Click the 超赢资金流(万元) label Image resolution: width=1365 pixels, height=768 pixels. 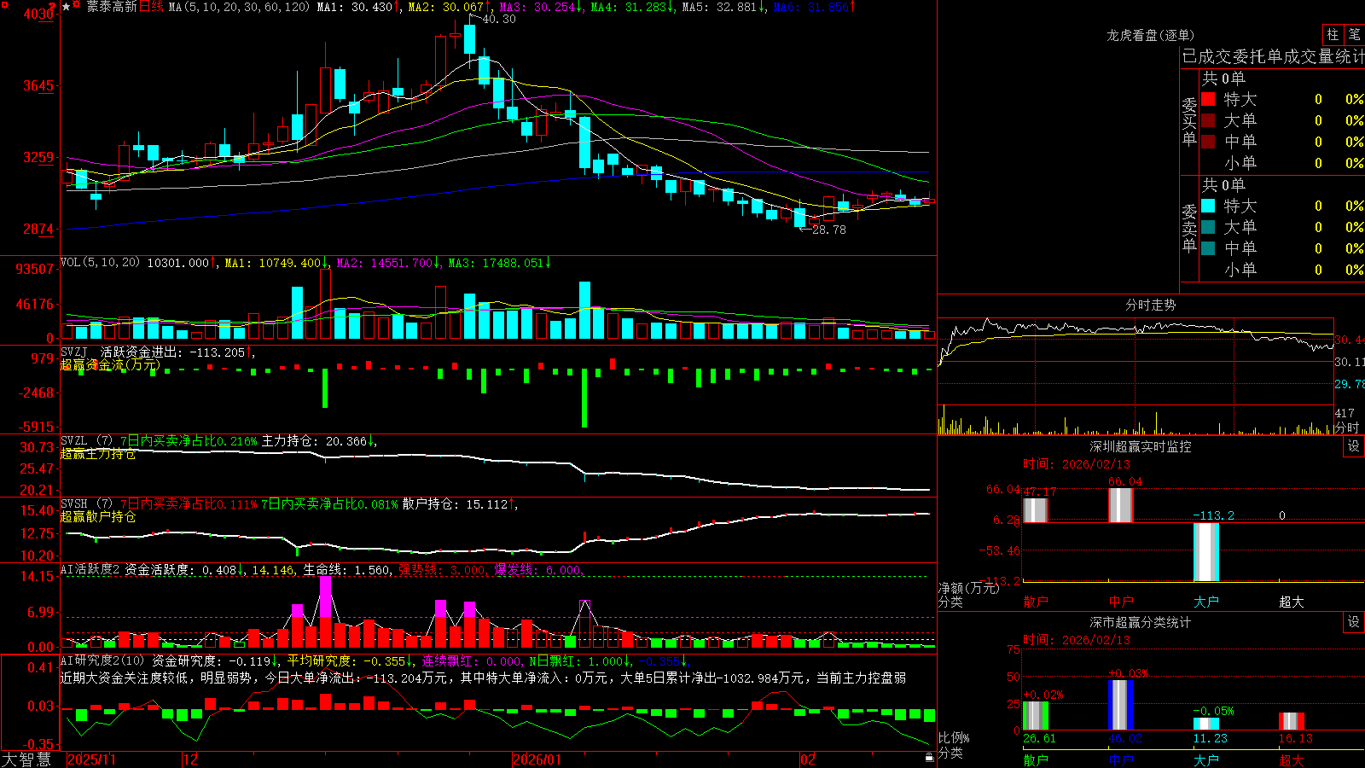(110, 364)
